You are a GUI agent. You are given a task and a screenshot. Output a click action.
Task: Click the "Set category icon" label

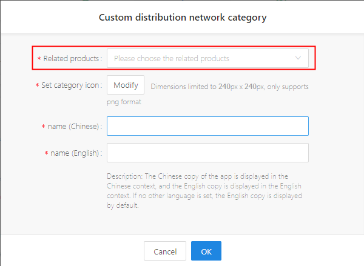72,85
